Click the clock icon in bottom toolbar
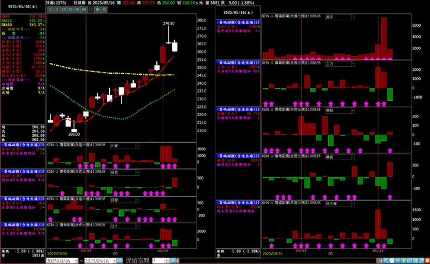This screenshot has height=264, width=430. pyautogui.click(x=392, y=261)
